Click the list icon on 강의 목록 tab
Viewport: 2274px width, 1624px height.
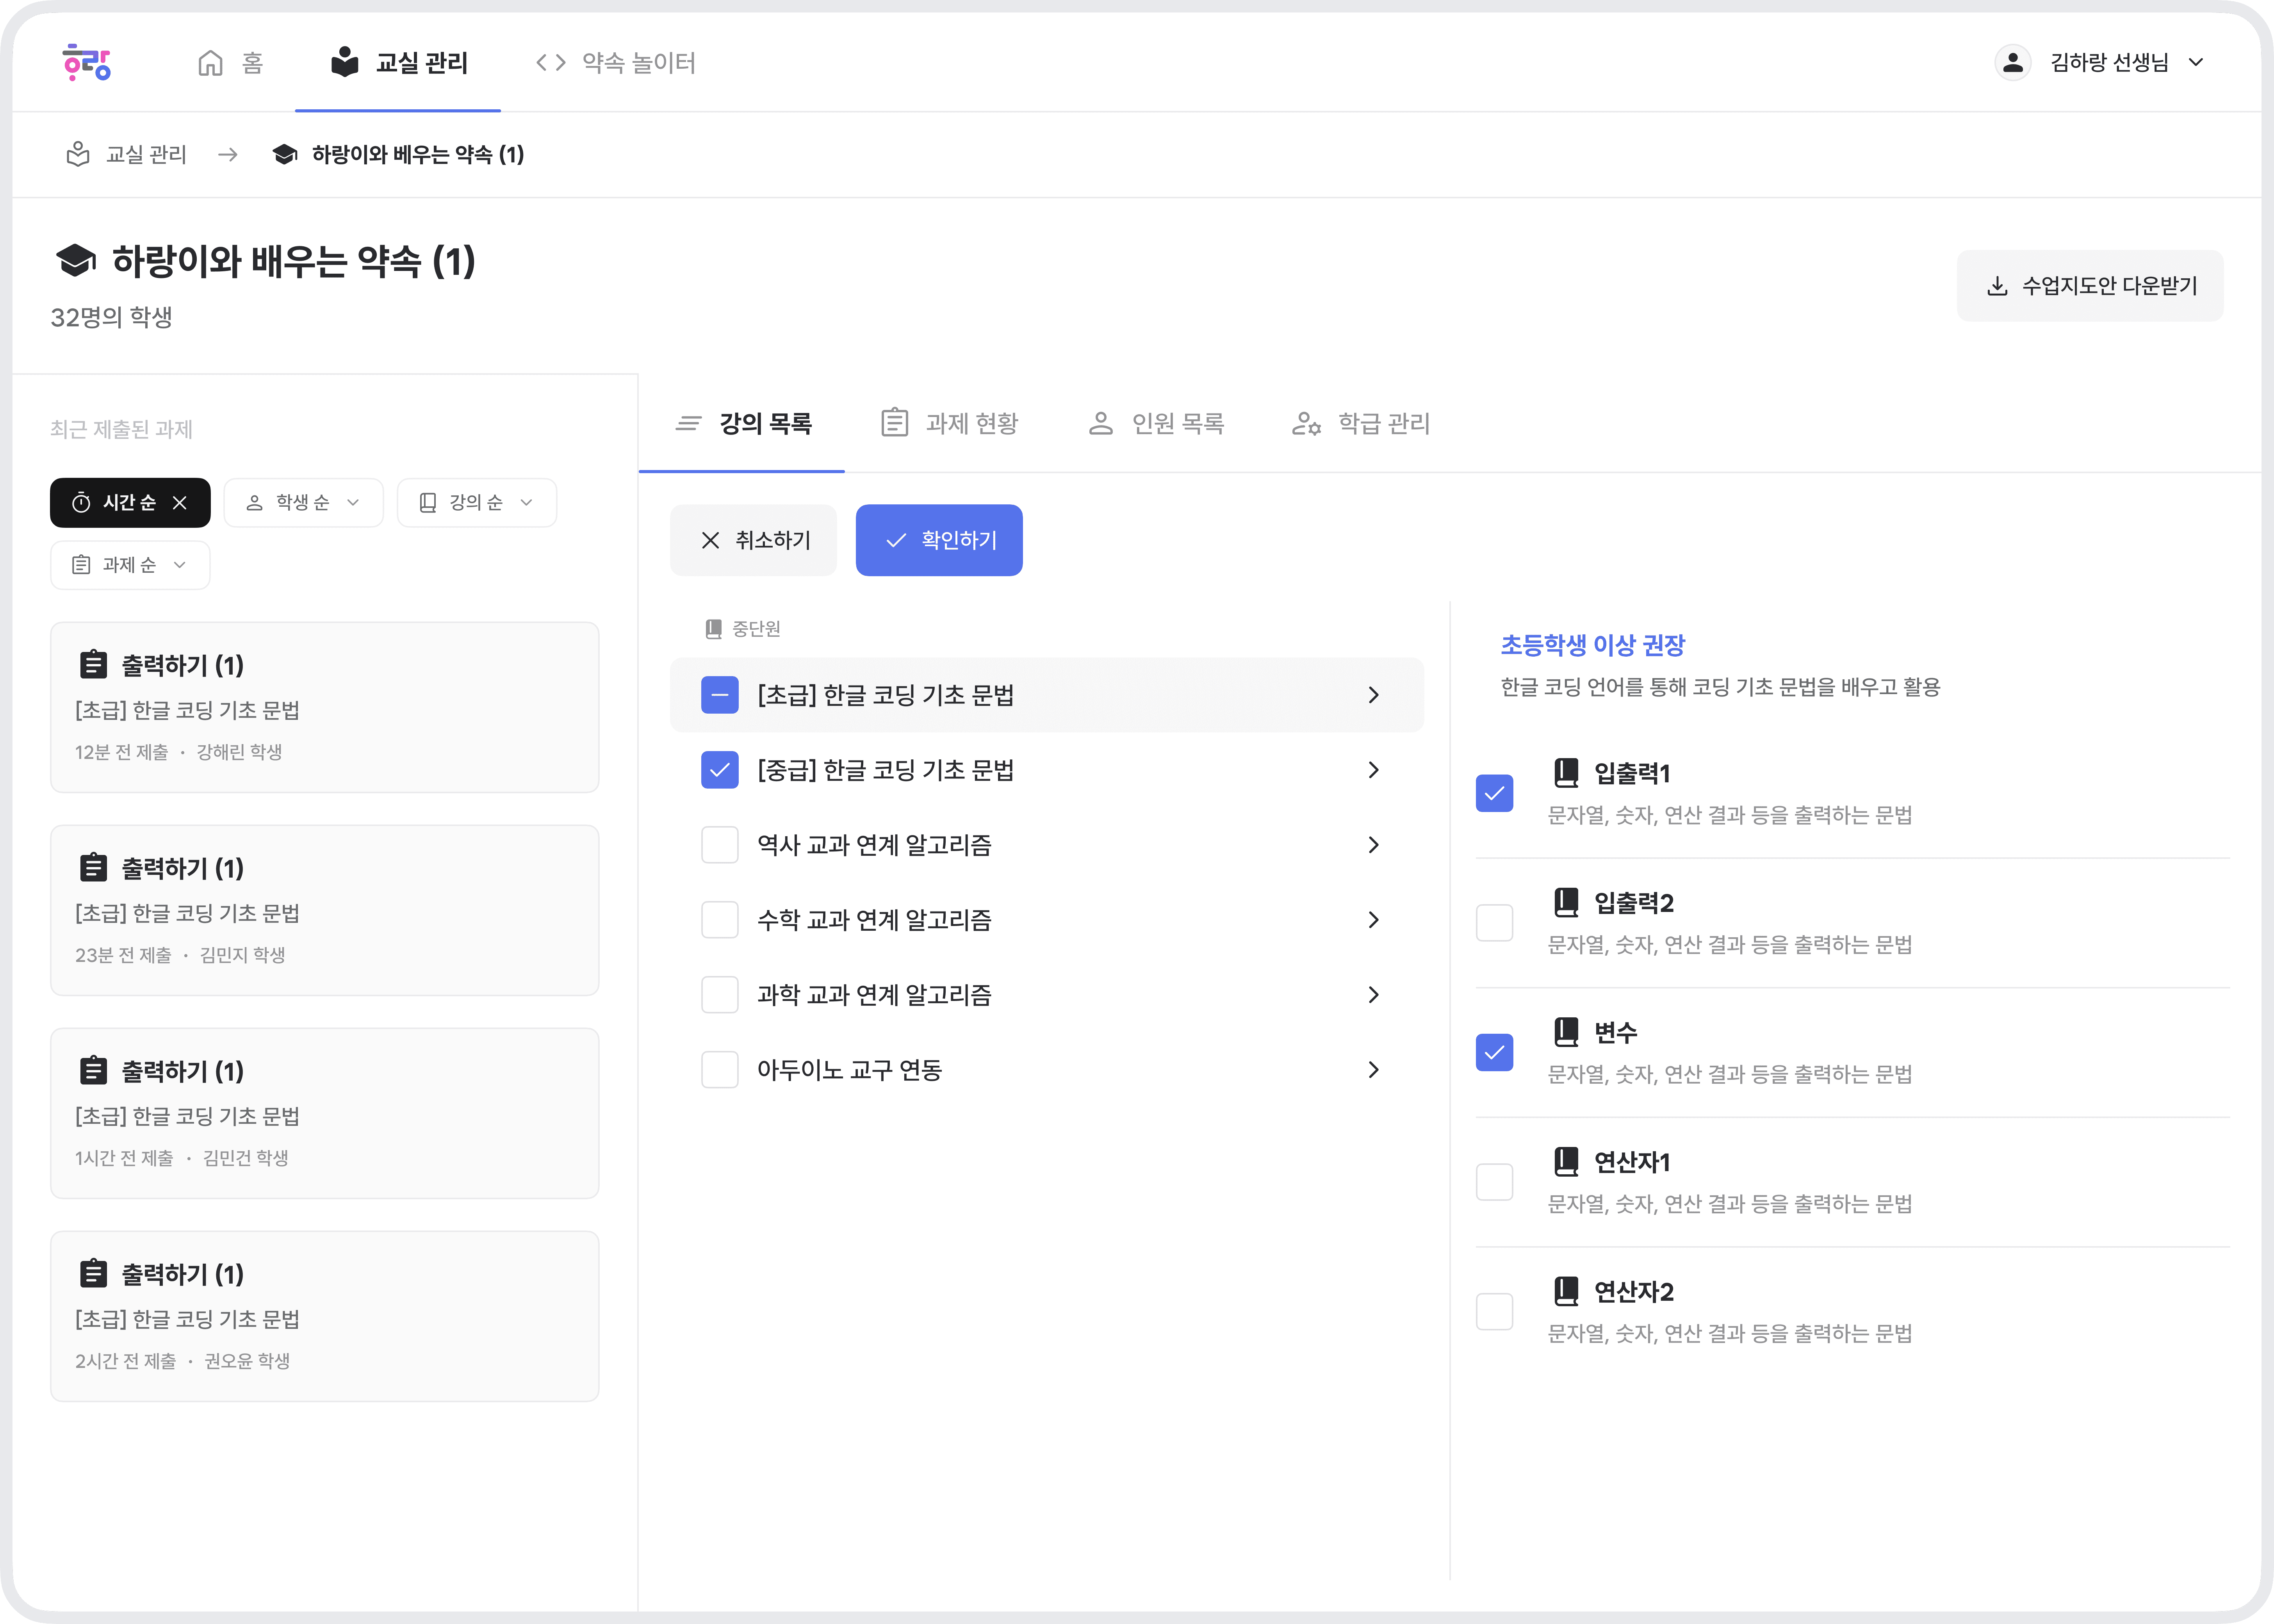click(688, 424)
